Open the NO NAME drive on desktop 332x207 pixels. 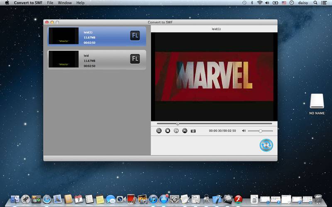(x=317, y=101)
